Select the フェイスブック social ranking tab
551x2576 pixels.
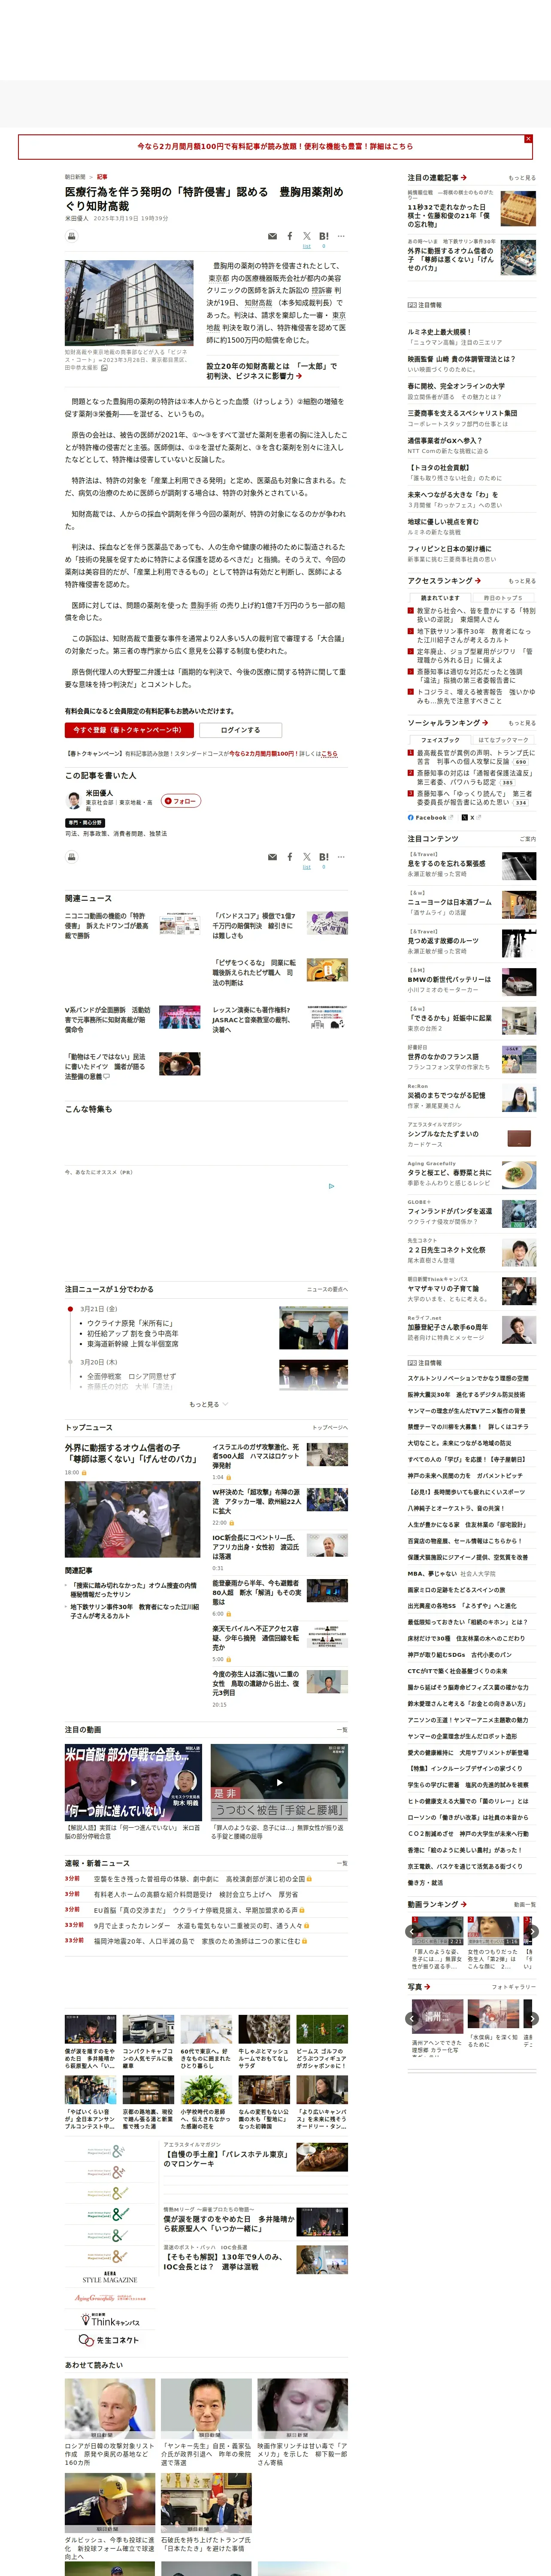440,740
